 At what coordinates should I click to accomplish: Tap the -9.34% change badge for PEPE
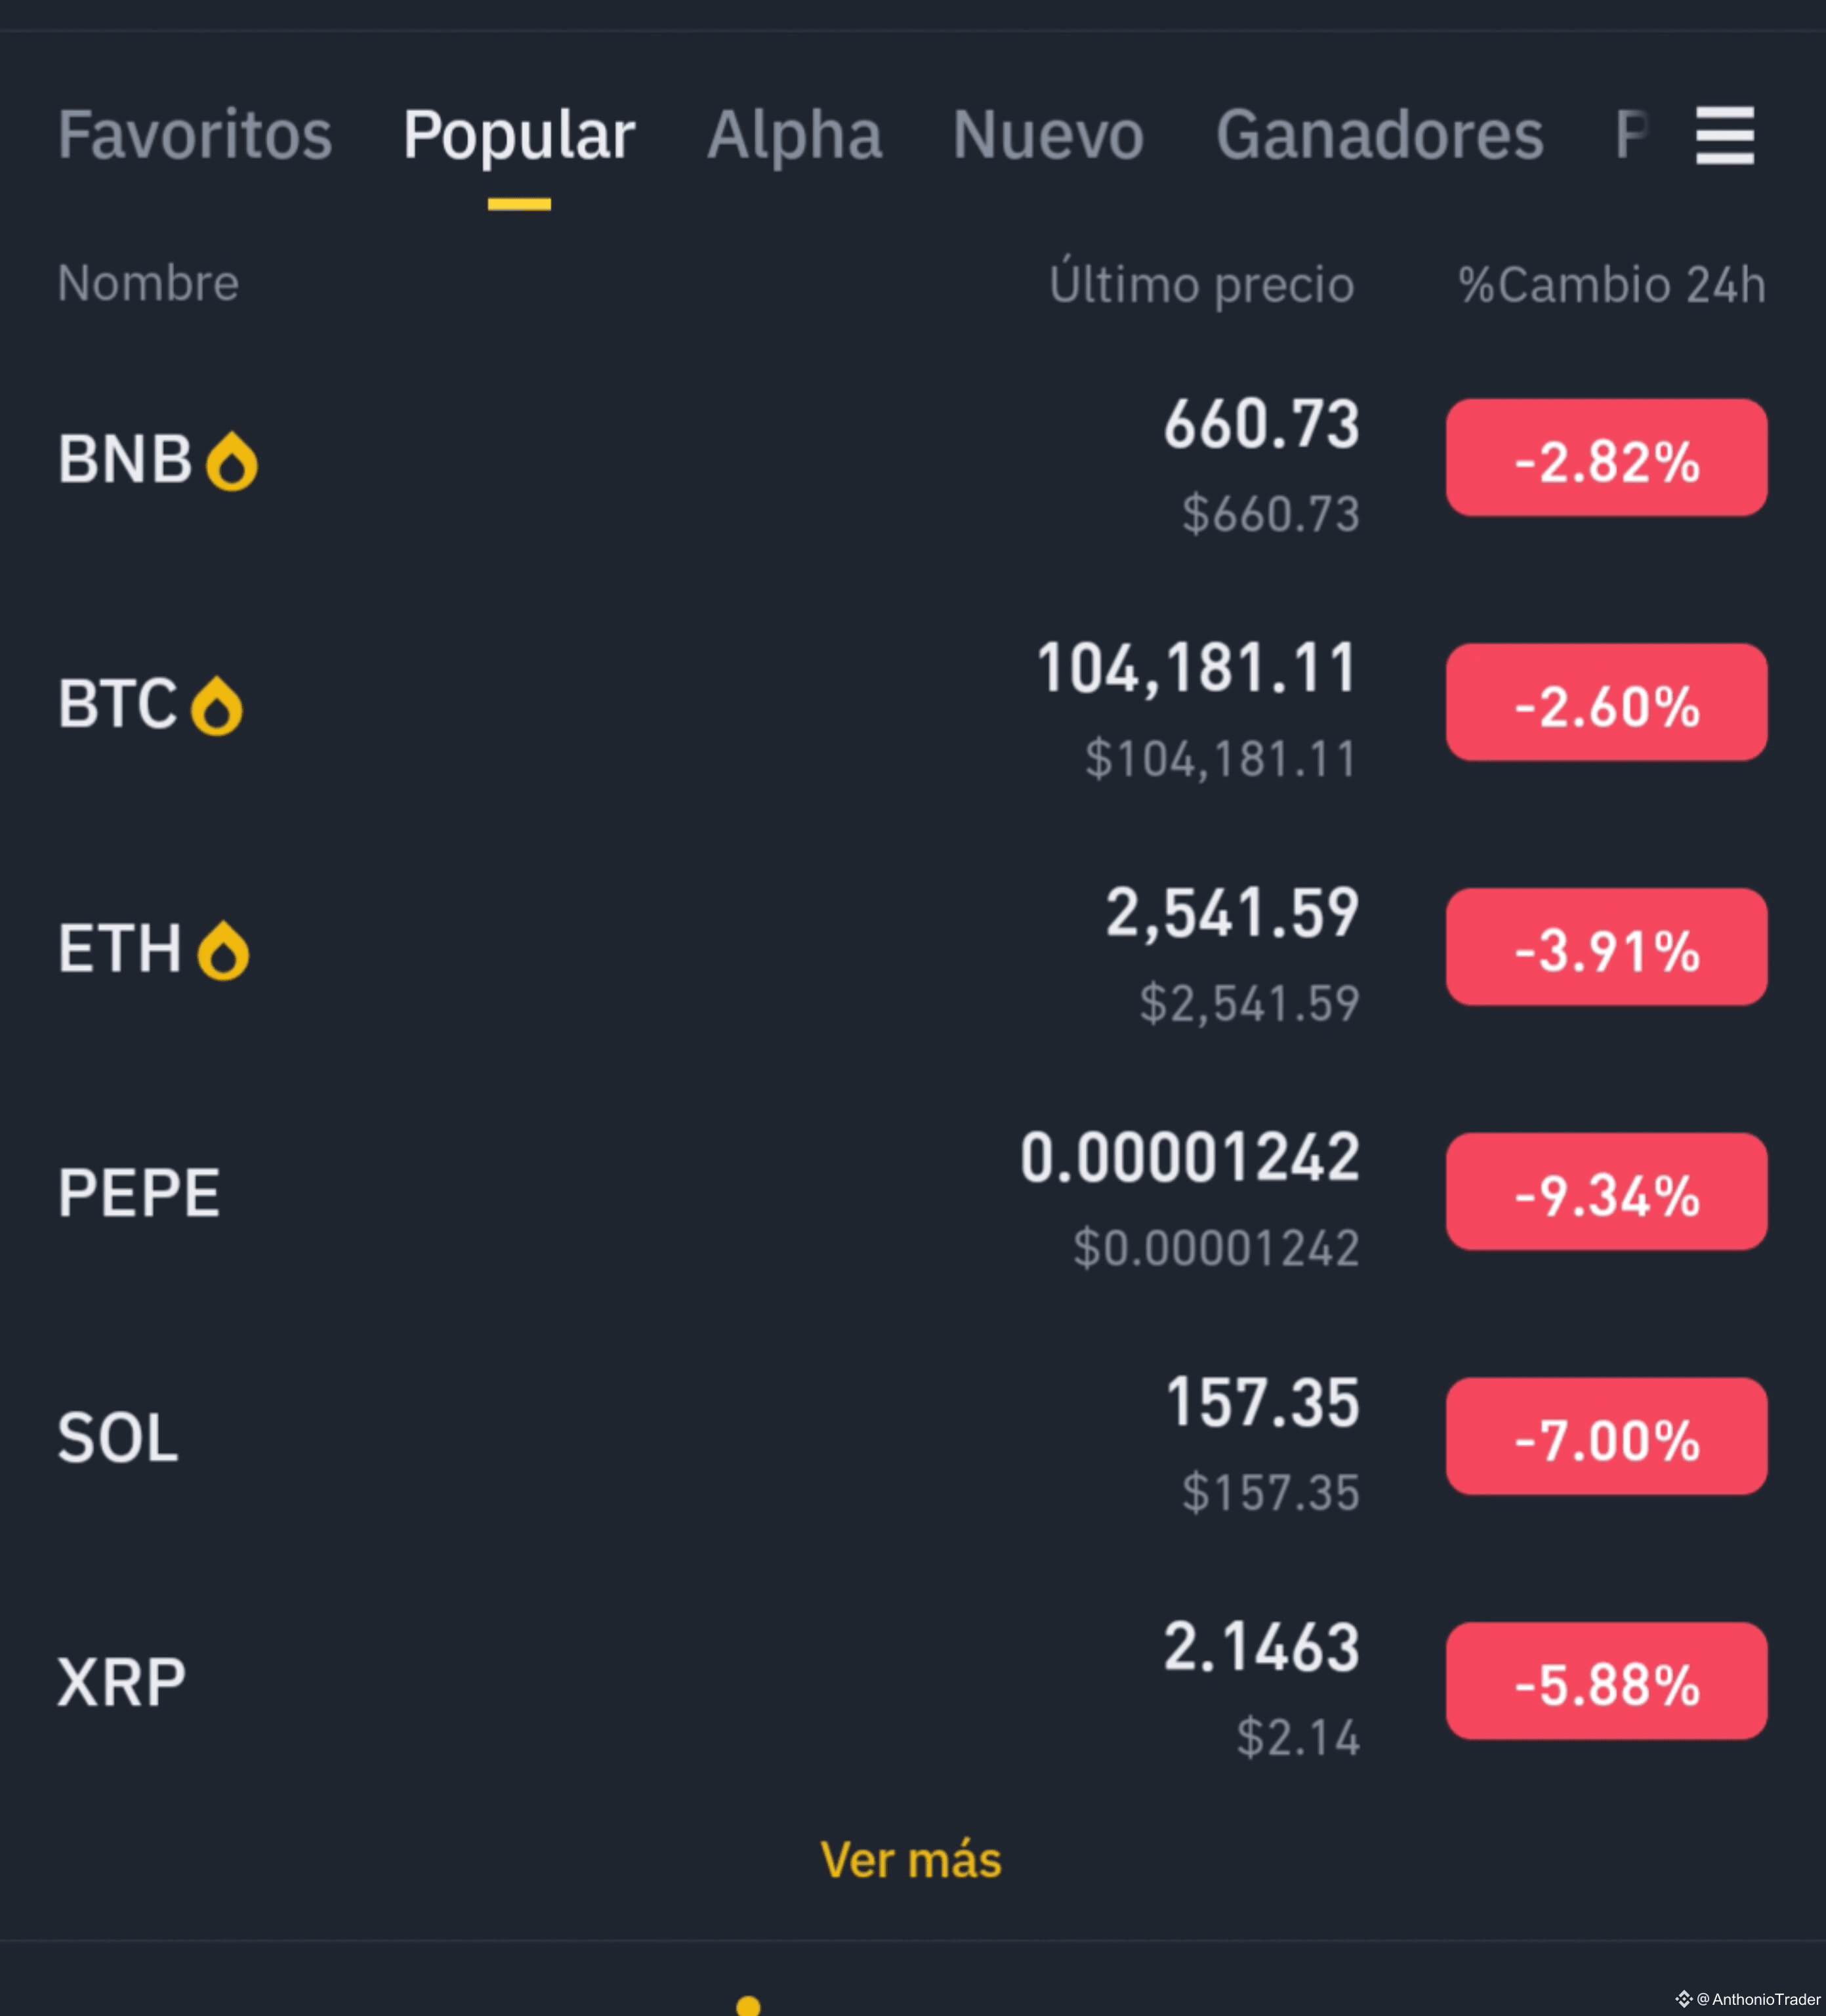pyautogui.click(x=1607, y=1192)
